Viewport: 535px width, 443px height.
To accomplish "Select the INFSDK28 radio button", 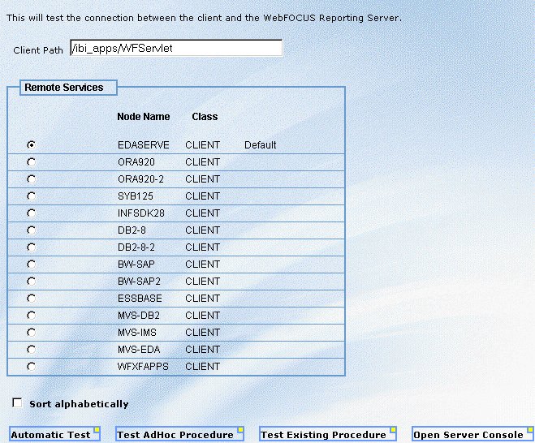I will [x=32, y=213].
